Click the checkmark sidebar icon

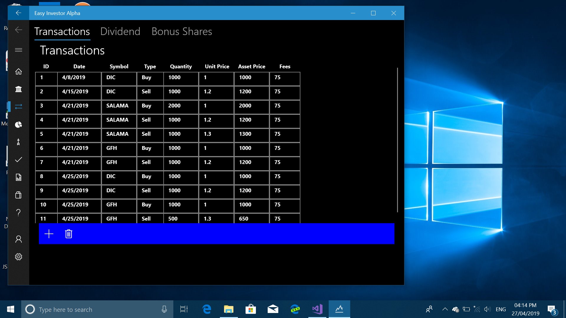(19, 160)
